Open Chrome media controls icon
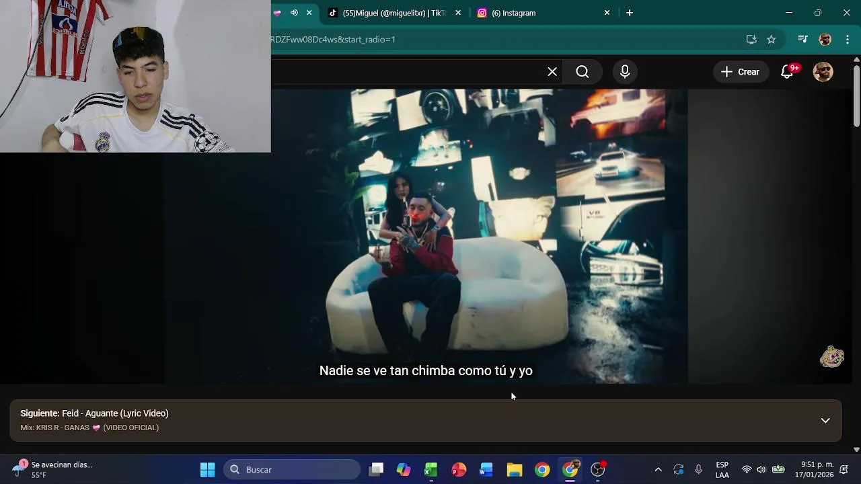This screenshot has width=861, height=484. pyautogui.click(x=802, y=40)
